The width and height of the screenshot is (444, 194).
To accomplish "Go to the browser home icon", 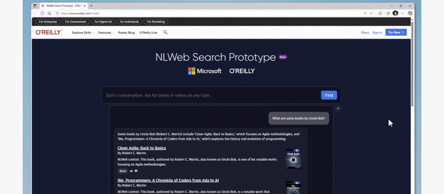I will coord(49,13).
